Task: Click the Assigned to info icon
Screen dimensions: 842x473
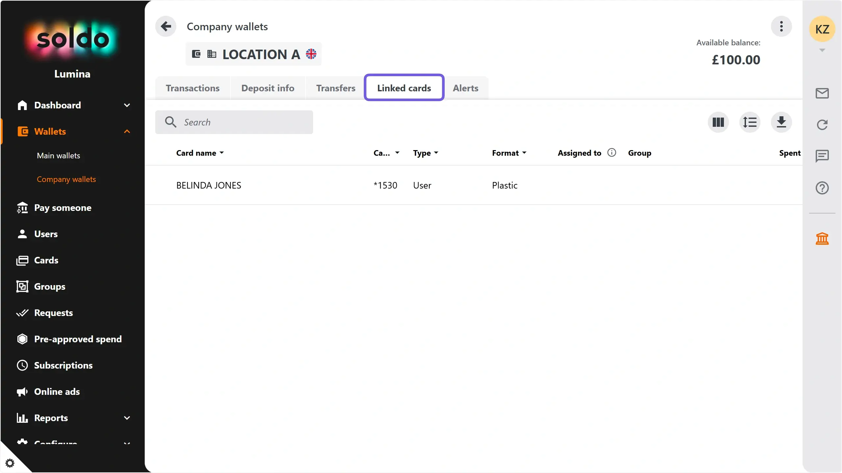Action: (611, 152)
